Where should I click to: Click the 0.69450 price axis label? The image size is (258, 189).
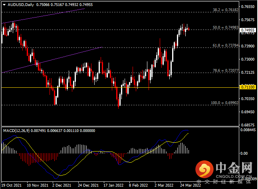(x=248, y=112)
